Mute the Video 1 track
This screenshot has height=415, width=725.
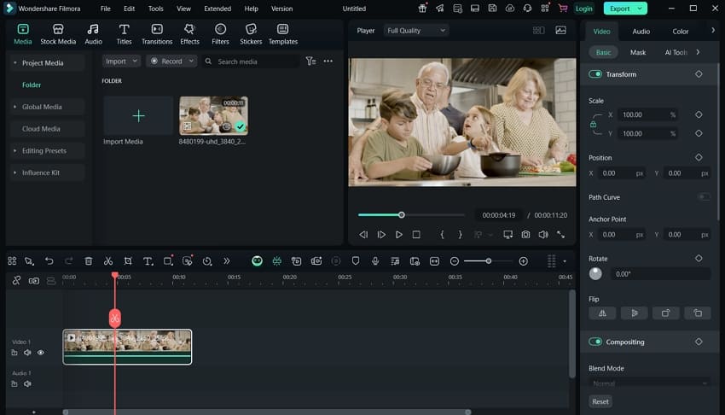click(27, 353)
